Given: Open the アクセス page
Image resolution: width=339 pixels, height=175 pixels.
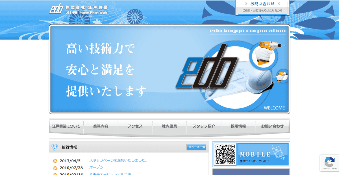Looking at the screenshot, I should (135, 126).
